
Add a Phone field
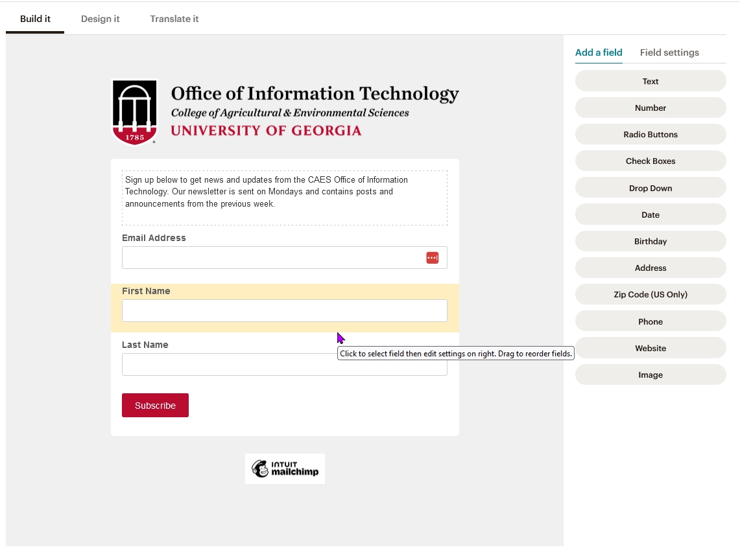tap(650, 321)
